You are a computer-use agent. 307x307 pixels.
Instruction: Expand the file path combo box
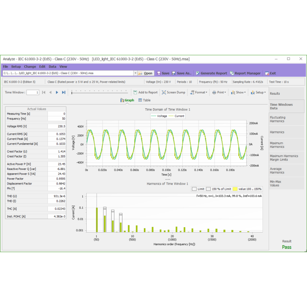(x=135, y=73)
